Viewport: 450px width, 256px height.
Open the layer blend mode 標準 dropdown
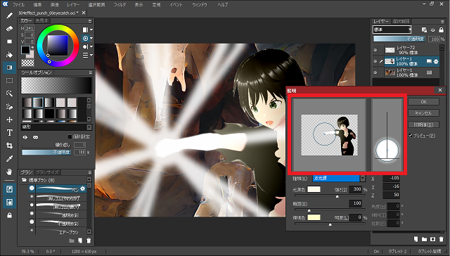[392, 30]
